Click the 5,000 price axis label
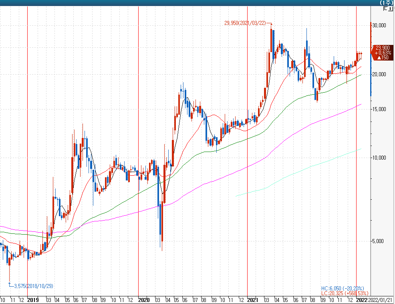This screenshot has height=304, width=395. pos(379,241)
